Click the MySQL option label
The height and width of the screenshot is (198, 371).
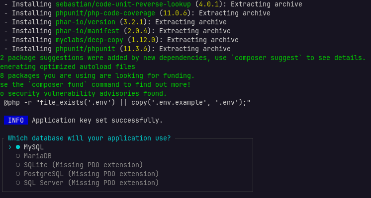pyautogui.click(x=34, y=147)
